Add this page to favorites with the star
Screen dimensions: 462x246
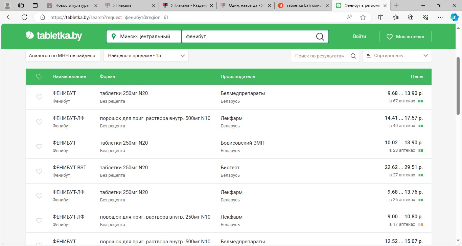point(363,17)
